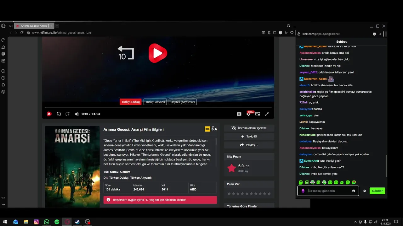403x226 pixels.
Task: Open History clock icon in sidebar
Action: point(3,78)
